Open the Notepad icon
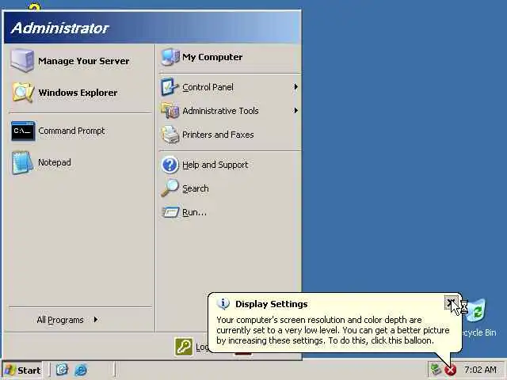The width and height of the screenshot is (507, 380). (22, 162)
